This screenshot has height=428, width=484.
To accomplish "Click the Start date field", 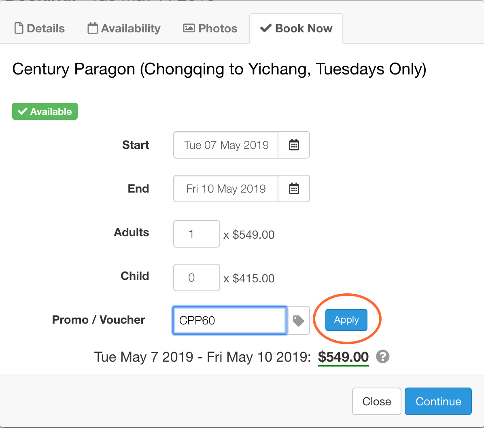I will point(226,145).
